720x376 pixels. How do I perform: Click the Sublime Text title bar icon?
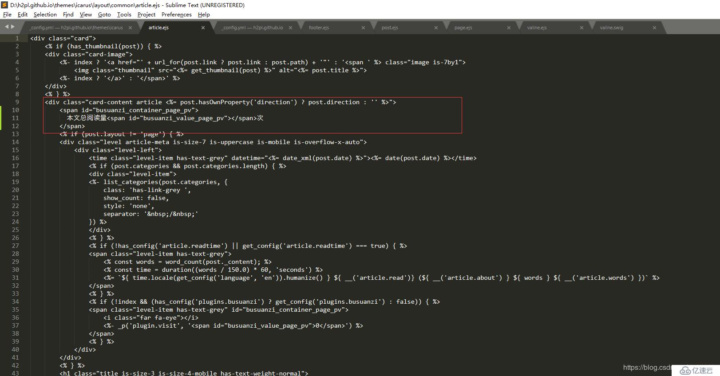pos(4,5)
